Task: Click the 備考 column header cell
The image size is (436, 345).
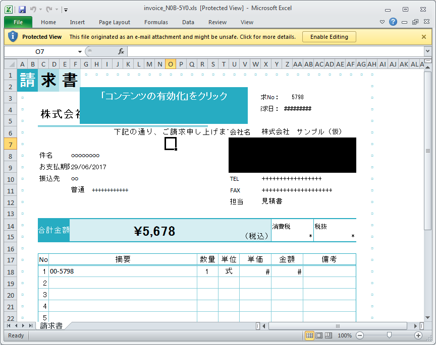Action: [x=329, y=259]
